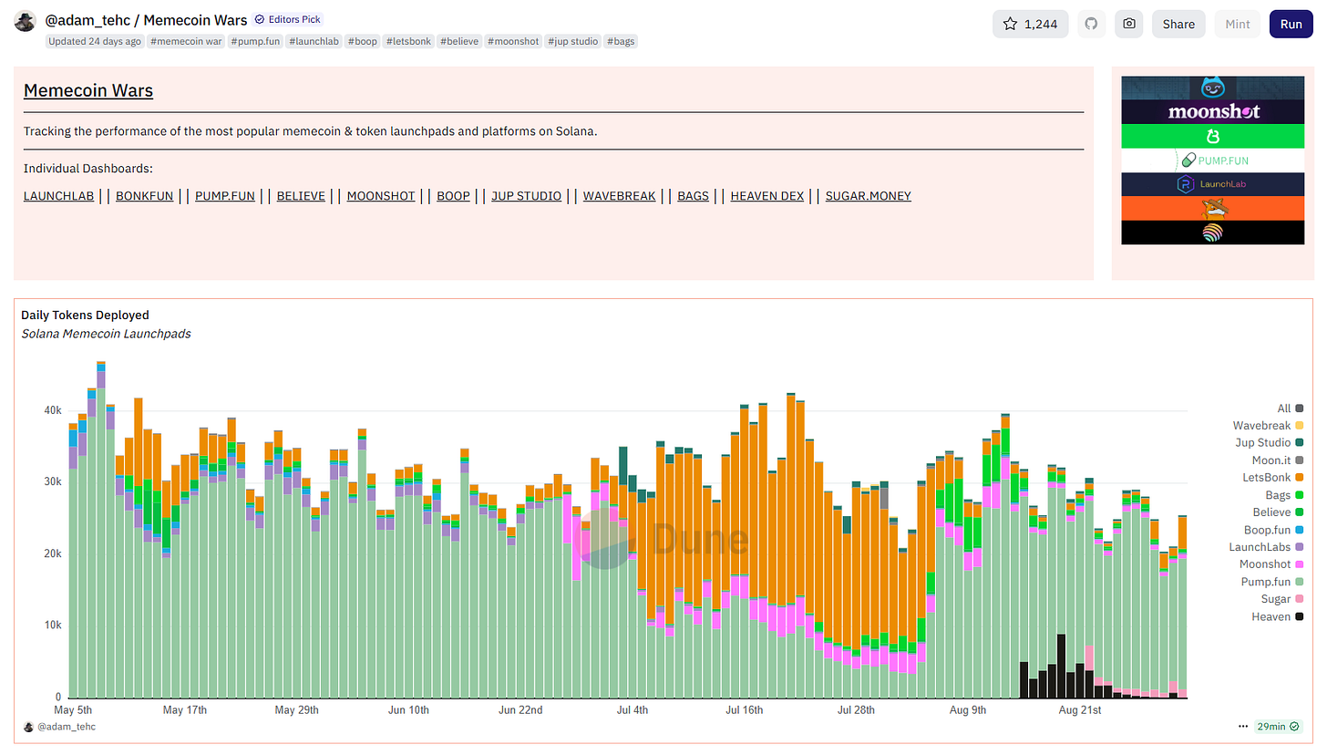
Task: Open the GitHub icon button
Action: 1091,25
